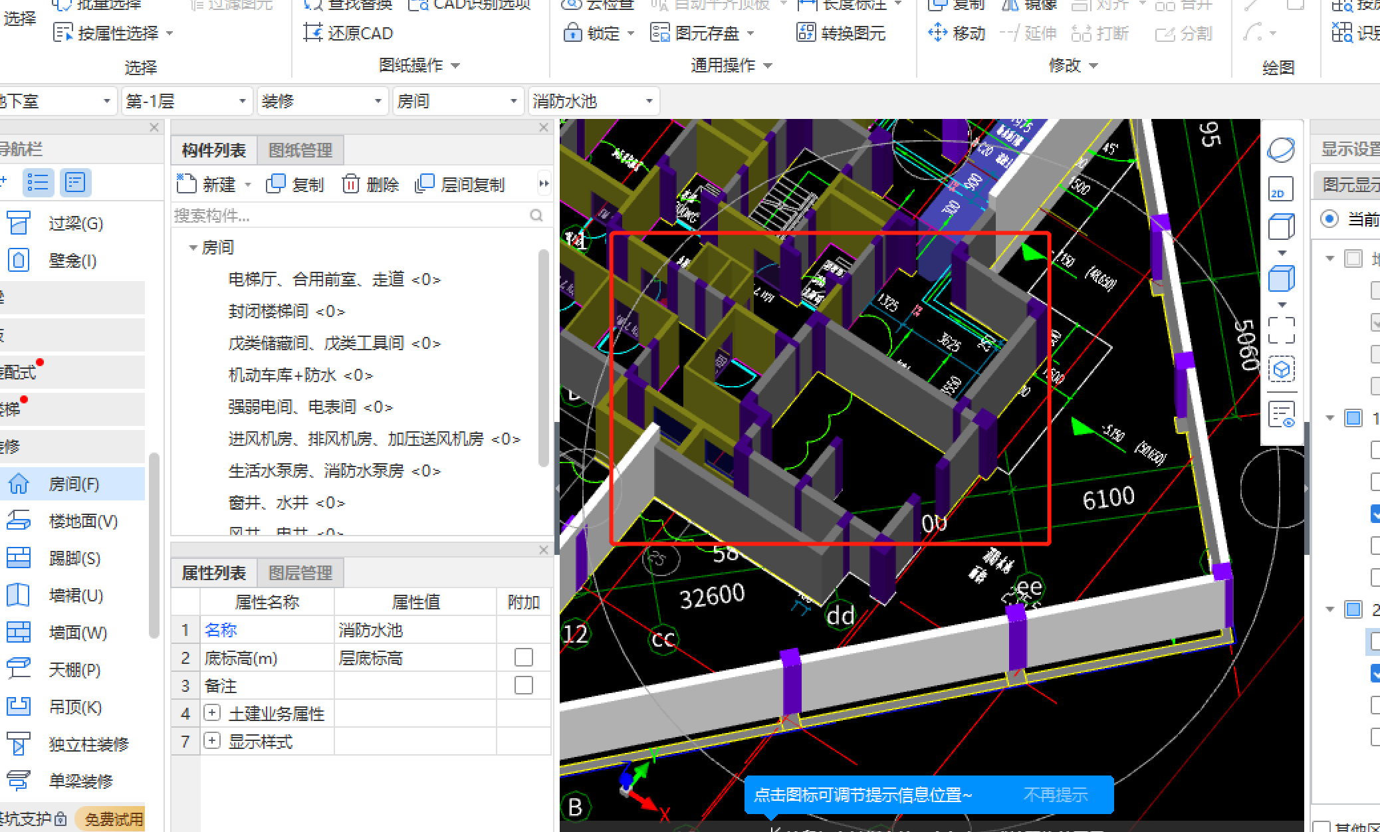Switch to 属性列表 tab
1380x832 pixels.
coord(213,573)
